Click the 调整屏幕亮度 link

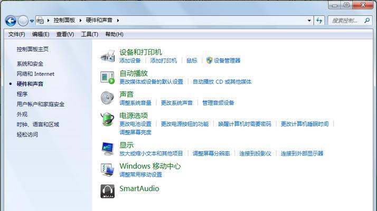click(135, 132)
